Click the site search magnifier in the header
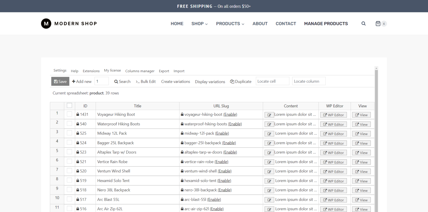The width and height of the screenshot is (428, 212). point(363,24)
